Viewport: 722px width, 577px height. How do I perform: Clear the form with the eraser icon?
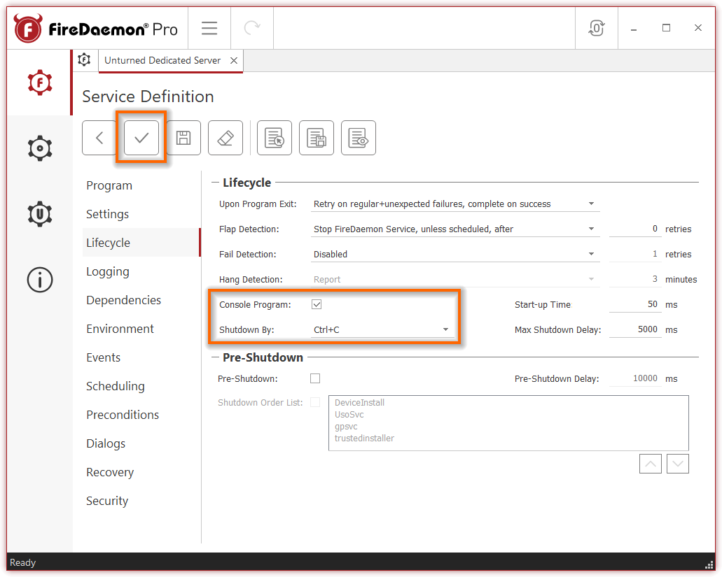pos(225,138)
